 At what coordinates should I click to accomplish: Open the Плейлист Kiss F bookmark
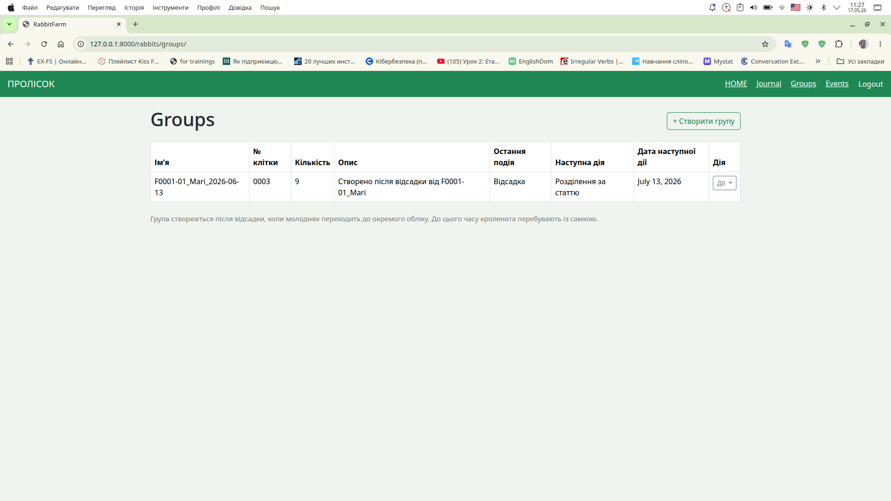click(x=129, y=61)
